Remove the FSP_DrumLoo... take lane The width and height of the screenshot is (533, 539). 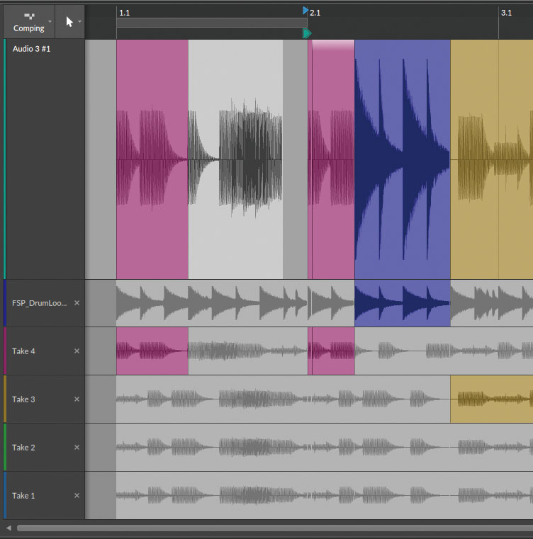point(77,303)
